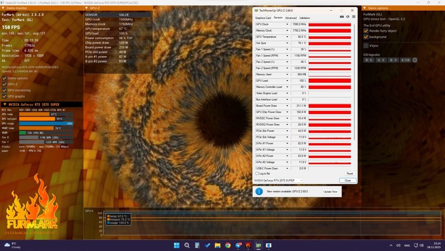Open the Hot Spot sensor dropdown

[287, 43]
